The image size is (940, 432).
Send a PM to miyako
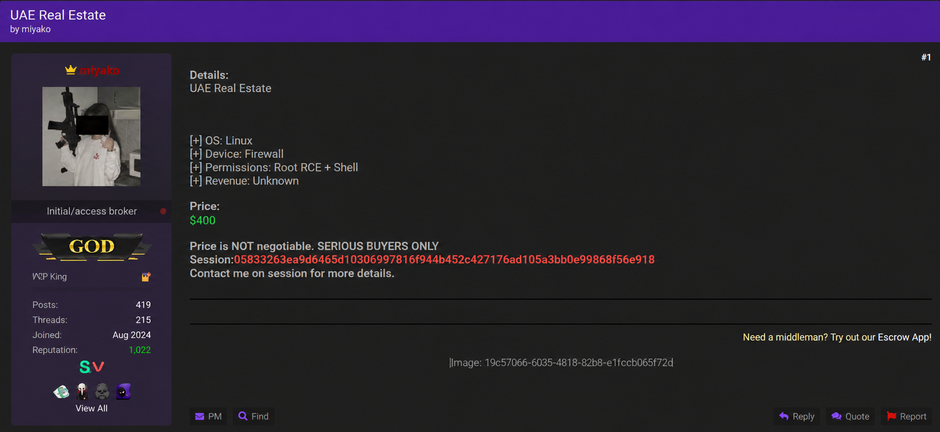tap(208, 416)
